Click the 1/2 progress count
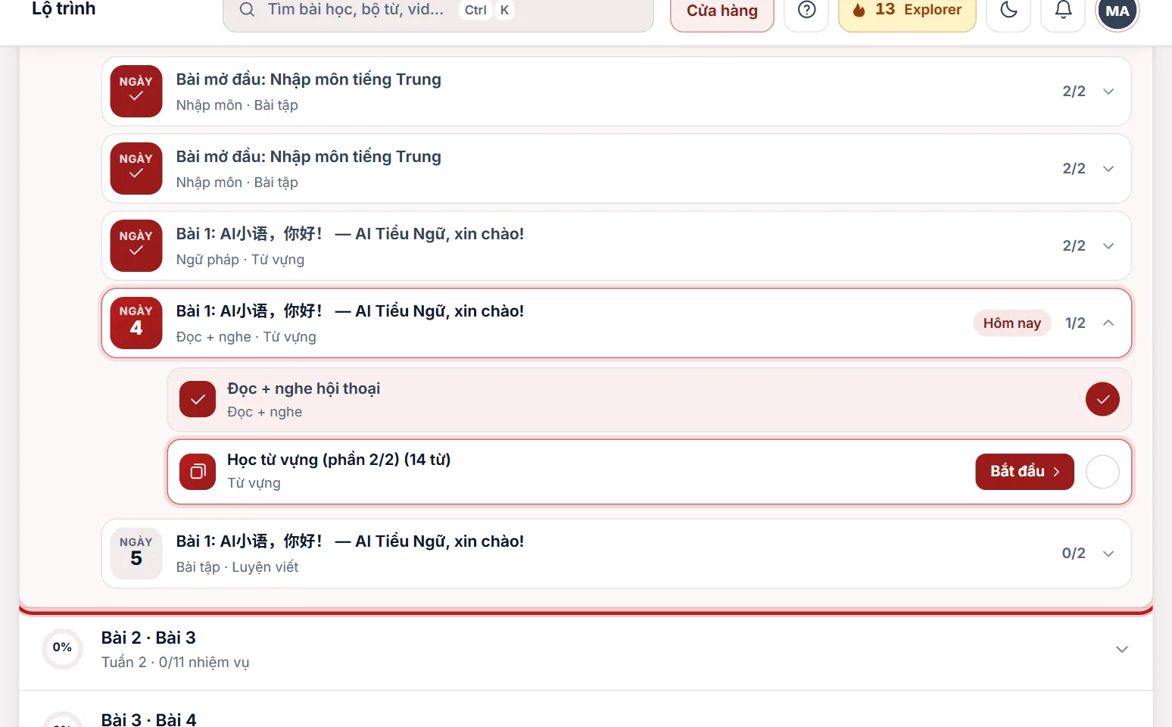The height and width of the screenshot is (727, 1172). point(1075,323)
